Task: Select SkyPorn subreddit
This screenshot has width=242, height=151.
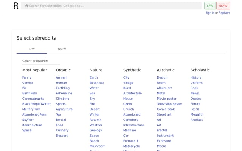Action: pos(28,120)
